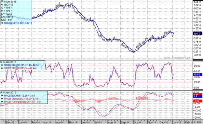Toggle the price pane legend icon by 6-Jan-2015
This screenshot has height=124, width=203.
tap(2, 2)
